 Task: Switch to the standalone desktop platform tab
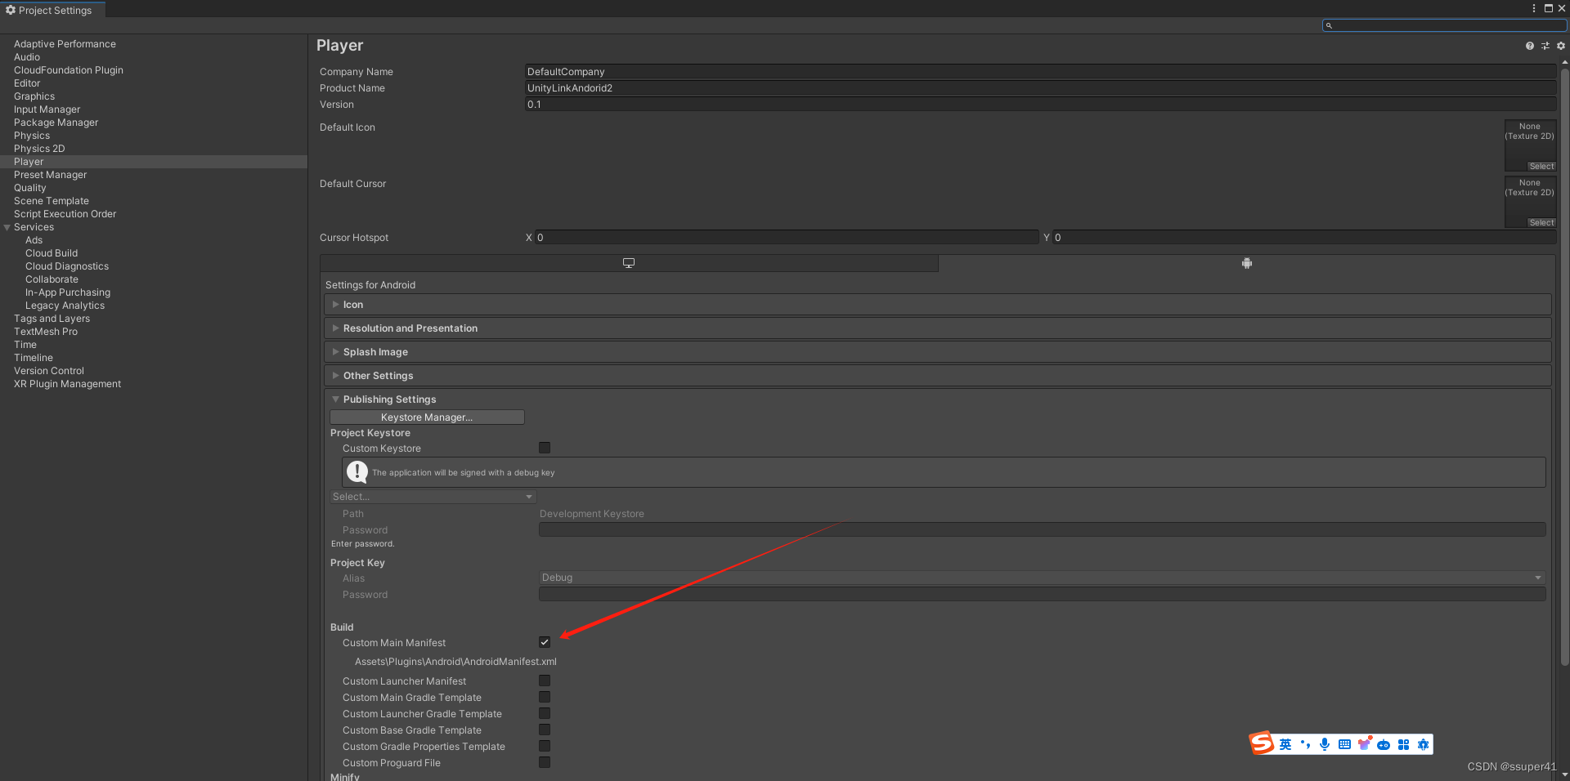point(629,263)
